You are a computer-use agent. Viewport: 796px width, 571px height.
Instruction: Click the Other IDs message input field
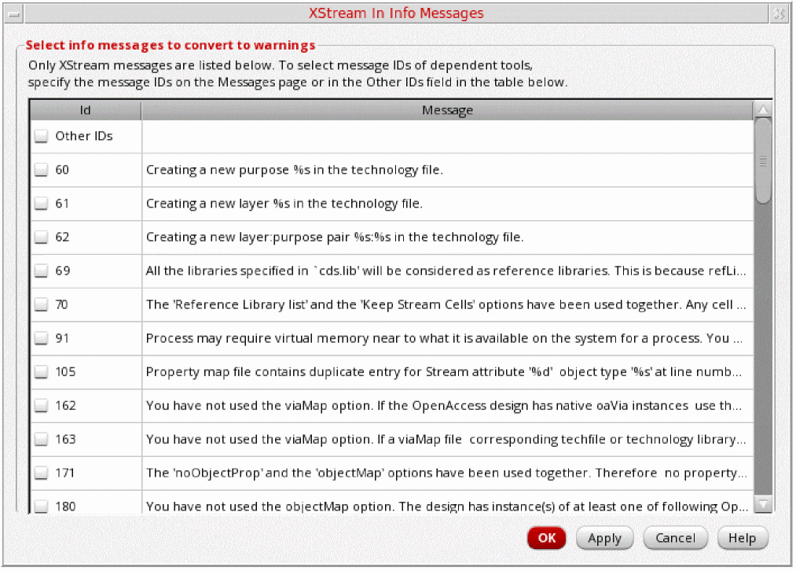[x=447, y=136]
